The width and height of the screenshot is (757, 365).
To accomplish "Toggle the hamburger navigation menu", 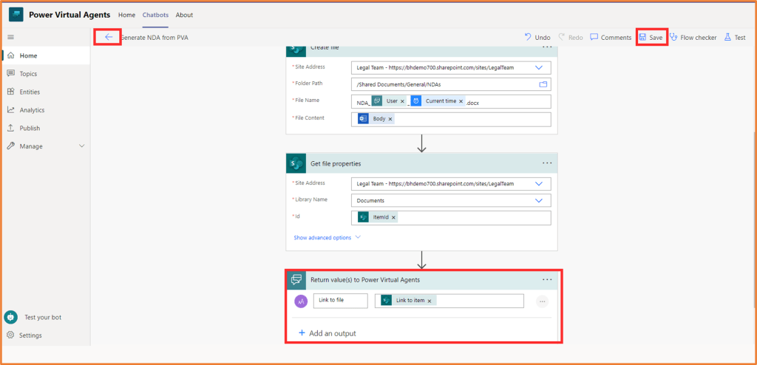I will point(10,37).
